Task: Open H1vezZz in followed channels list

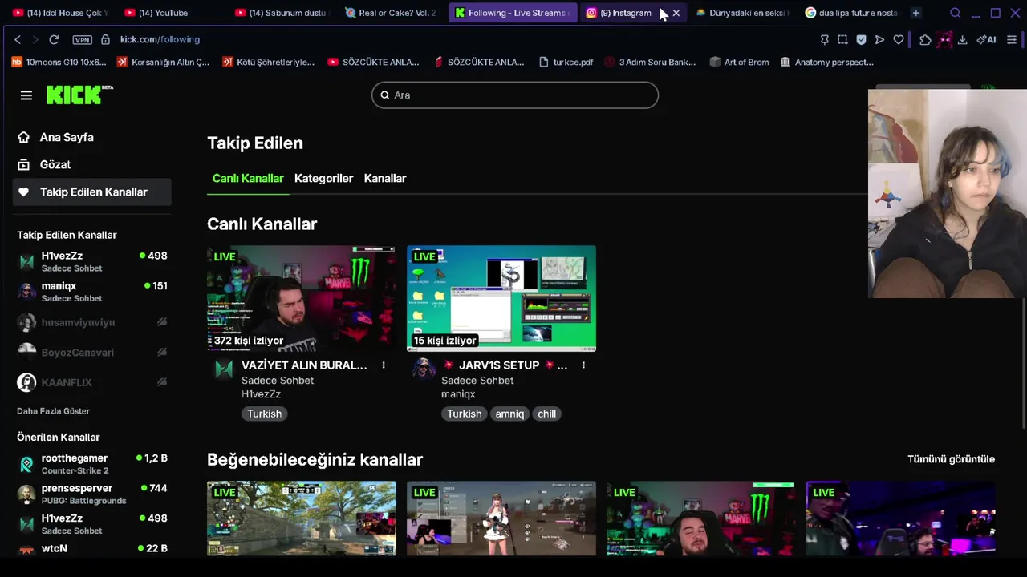Action: tap(92, 261)
